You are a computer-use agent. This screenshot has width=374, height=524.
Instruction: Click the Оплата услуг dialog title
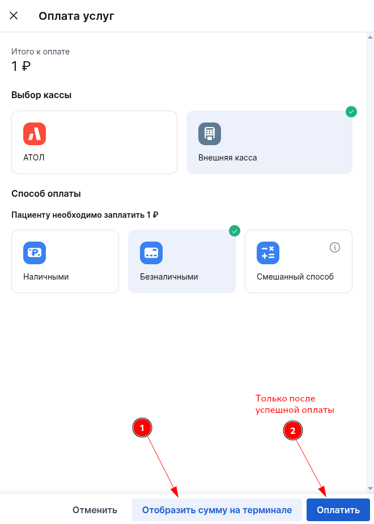[76, 16]
